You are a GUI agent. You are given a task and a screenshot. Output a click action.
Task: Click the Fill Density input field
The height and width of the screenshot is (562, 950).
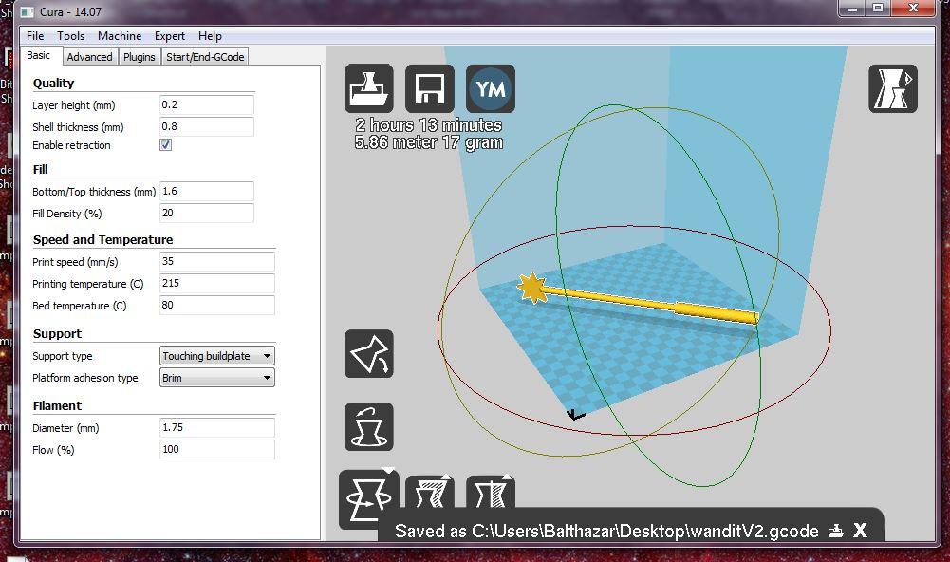pos(207,214)
